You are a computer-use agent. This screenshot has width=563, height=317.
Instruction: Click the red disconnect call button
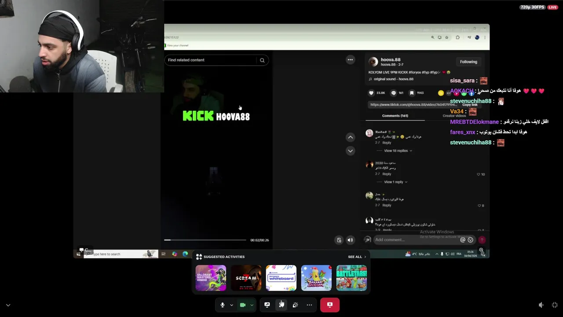coord(330,305)
